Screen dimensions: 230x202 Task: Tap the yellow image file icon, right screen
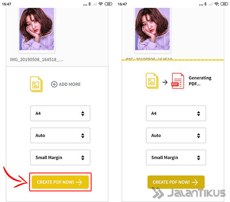click(152, 81)
